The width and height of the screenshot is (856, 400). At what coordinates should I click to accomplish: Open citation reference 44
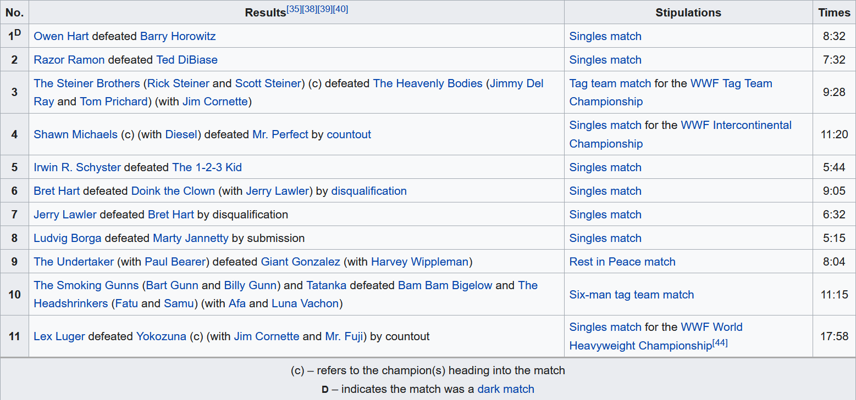click(x=720, y=343)
